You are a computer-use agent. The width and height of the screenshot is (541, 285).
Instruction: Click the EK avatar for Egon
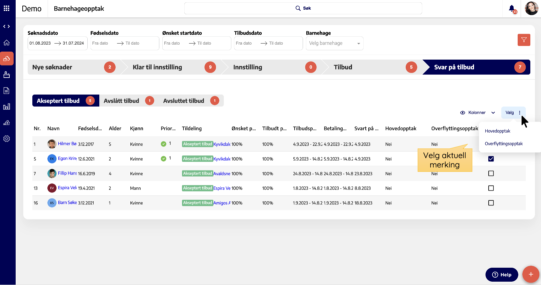pyautogui.click(x=52, y=159)
